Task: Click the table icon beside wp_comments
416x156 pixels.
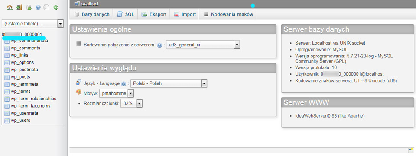Action: pos(7,48)
